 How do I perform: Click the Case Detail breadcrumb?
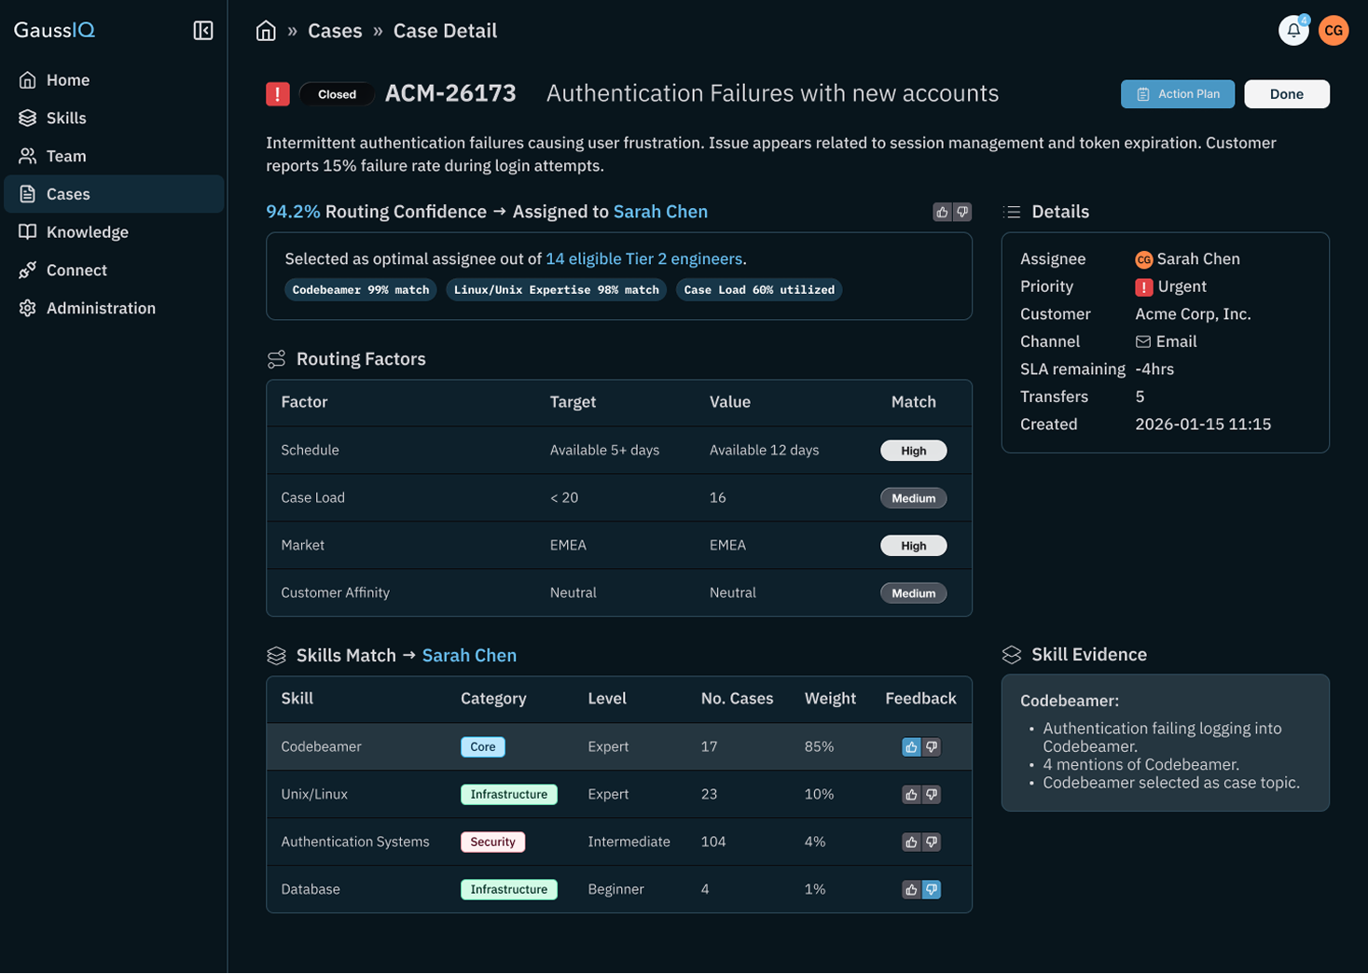click(445, 31)
